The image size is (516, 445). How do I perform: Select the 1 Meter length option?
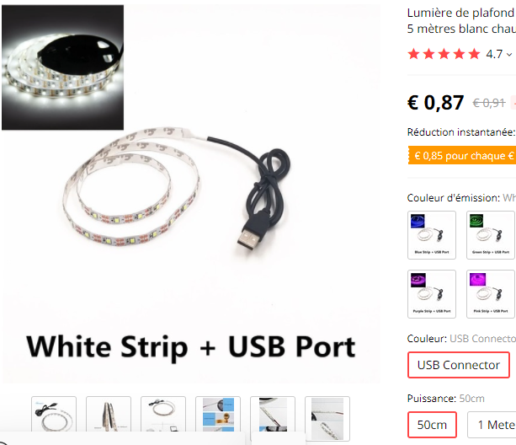tap(492, 424)
